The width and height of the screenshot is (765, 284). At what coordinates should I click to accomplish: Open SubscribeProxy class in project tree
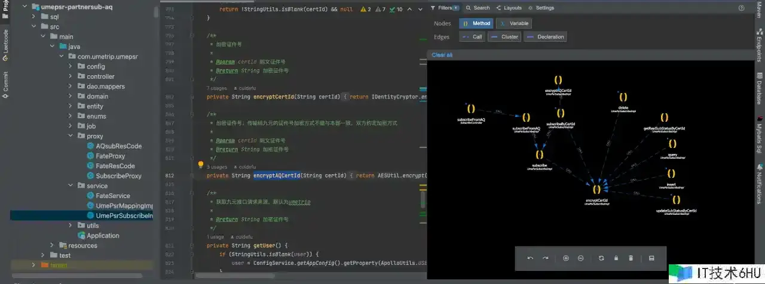pyautogui.click(x=118, y=176)
